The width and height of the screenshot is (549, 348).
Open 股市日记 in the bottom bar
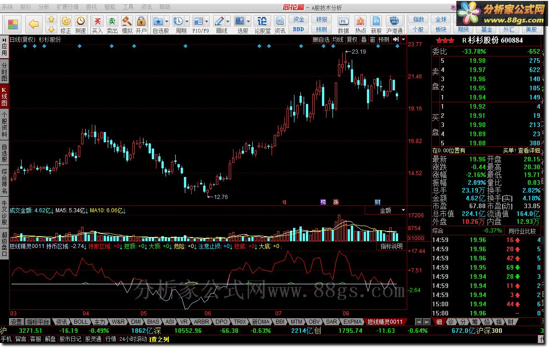[70, 339]
